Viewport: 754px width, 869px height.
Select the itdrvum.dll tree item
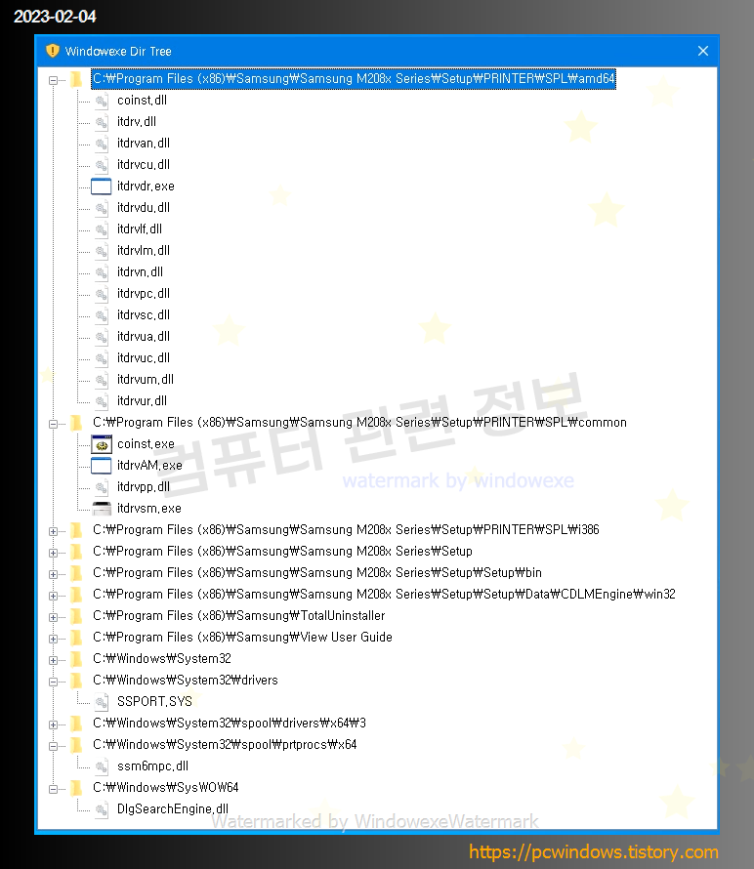[146, 380]
